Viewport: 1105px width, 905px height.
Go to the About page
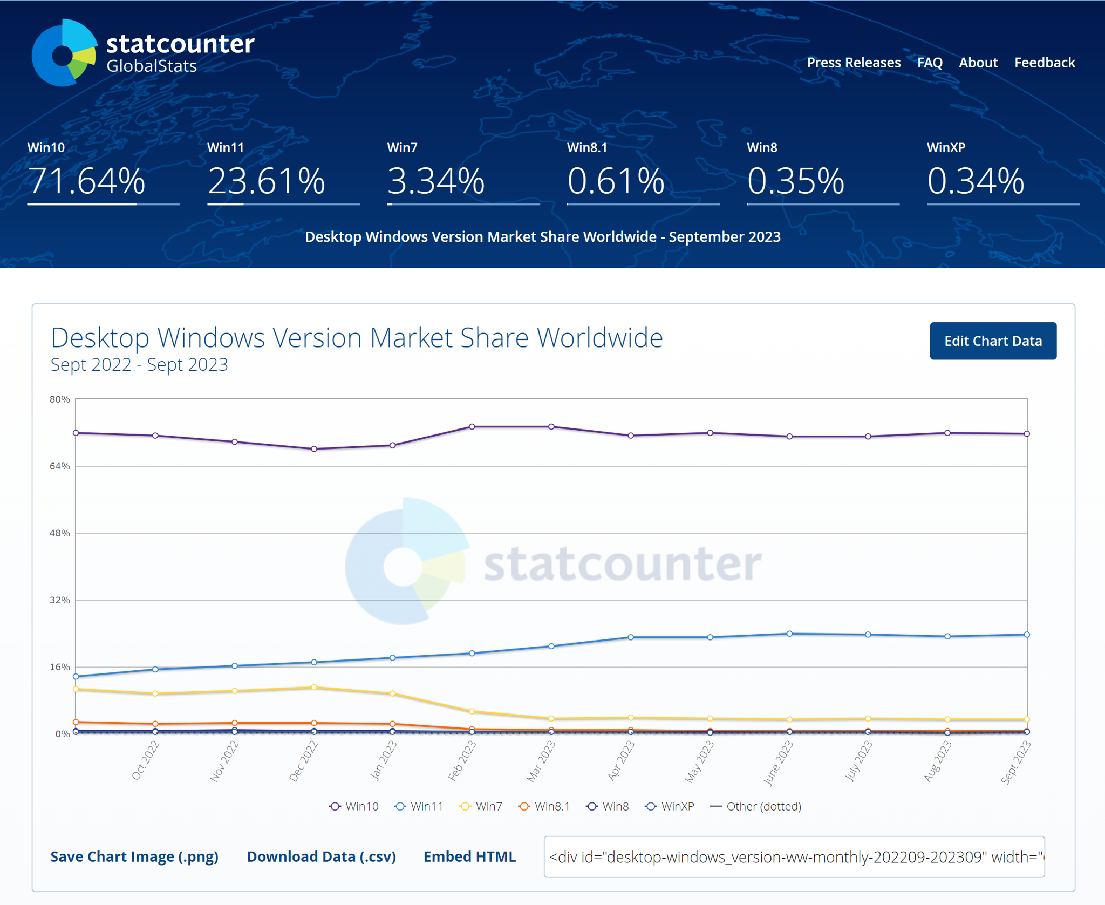(x=978, y=63)
